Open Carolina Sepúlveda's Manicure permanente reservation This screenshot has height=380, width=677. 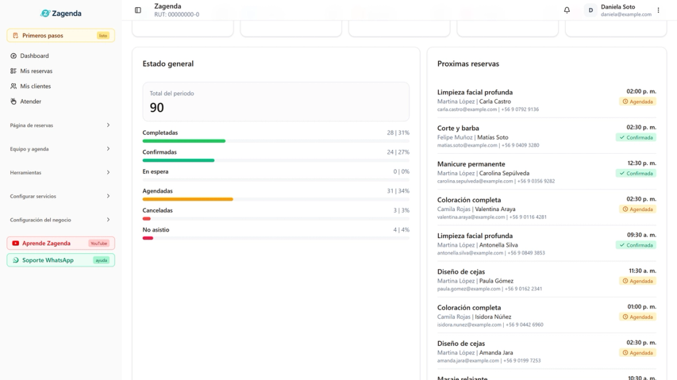click(547, 172)
